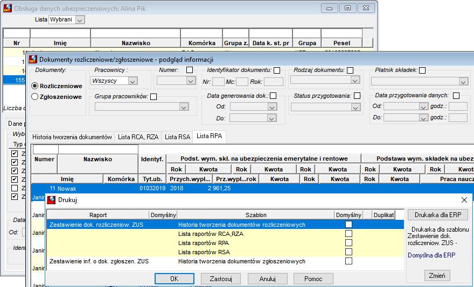The height and width of the screenshot is (287, 474).
Task: Check Domyślny for Lista raportów RPA
Action: tap(348, 242)
